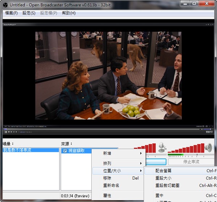Open the 檔案(F) menu
The width and height of the screenshot is (217, 202).
pos(11,13)
